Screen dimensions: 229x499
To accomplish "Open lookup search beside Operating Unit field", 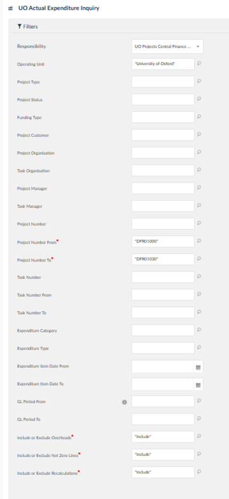I will click(x=199, y=64).
